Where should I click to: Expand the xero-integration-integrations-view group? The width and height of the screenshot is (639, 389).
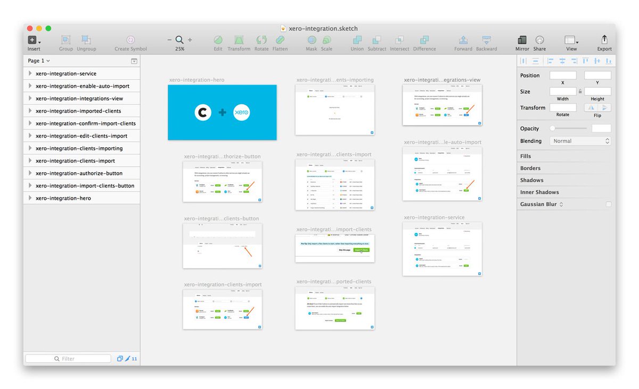pos(30,98)
